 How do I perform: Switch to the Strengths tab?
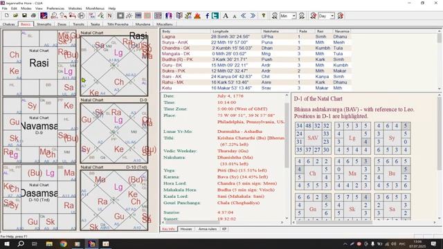(44, 24)
